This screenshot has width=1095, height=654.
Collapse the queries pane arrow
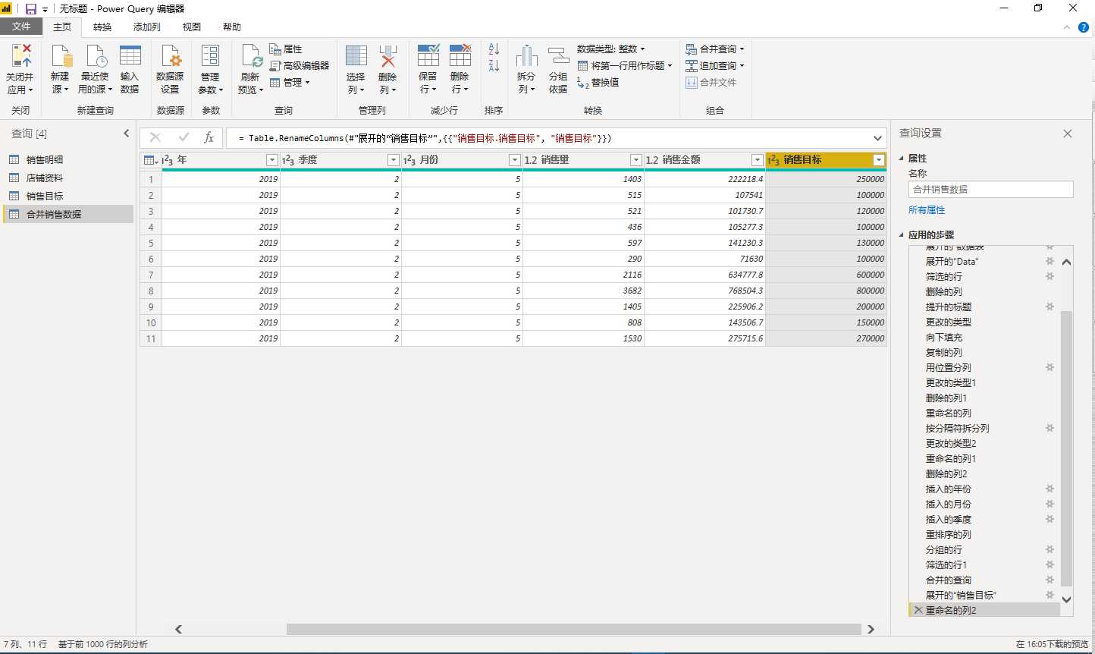click(127, 134)
